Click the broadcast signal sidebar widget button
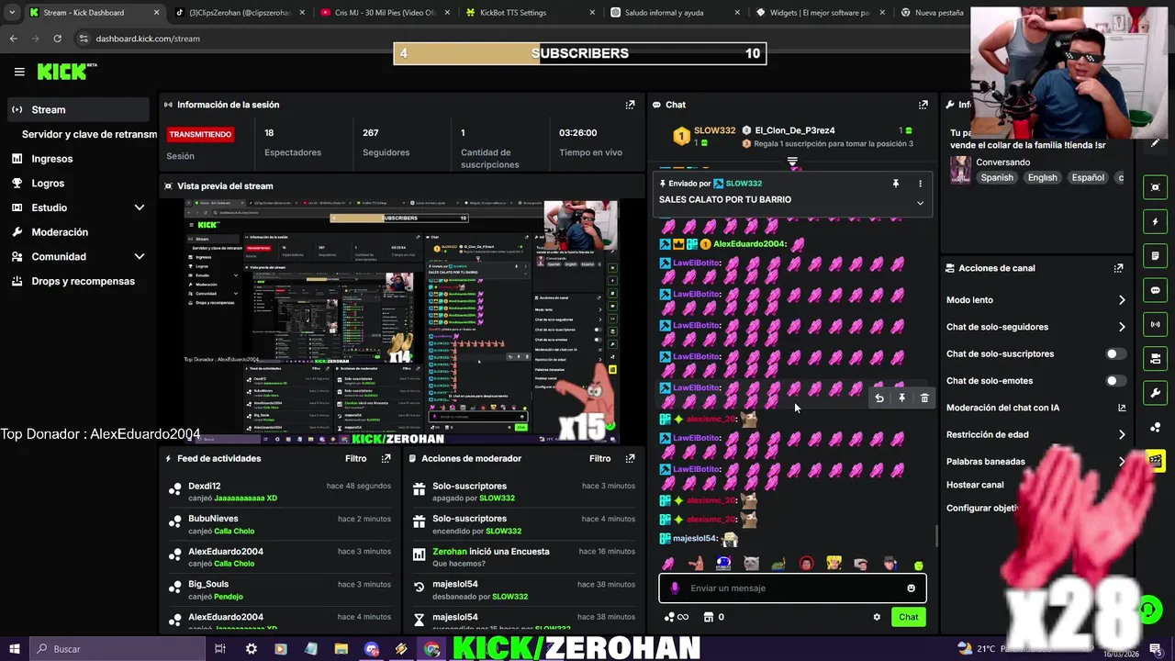The image size is (1175, 661). (x=1155, y=324)
